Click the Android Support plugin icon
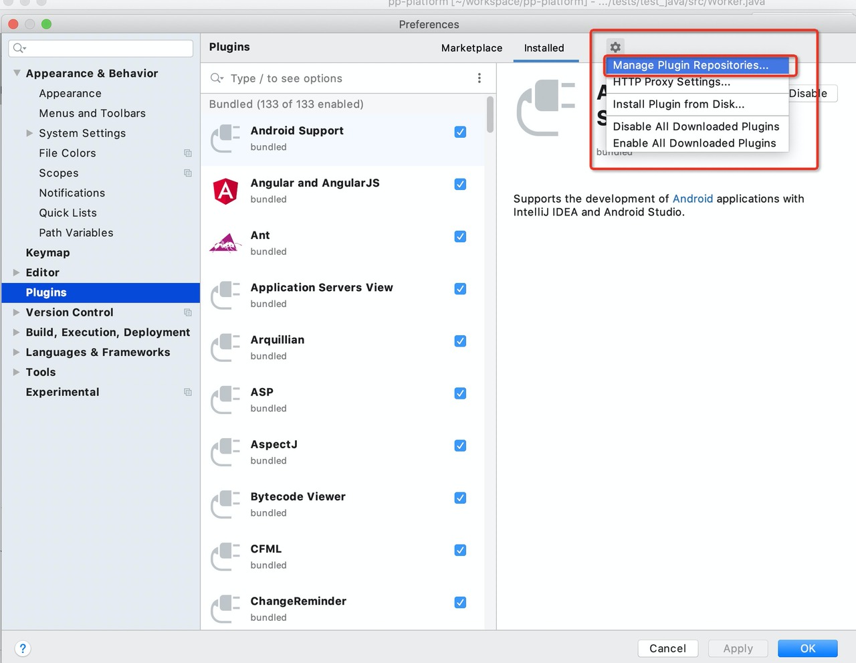Image resolution: width=856 pixels, height=663 pixels. pos(226,138)
